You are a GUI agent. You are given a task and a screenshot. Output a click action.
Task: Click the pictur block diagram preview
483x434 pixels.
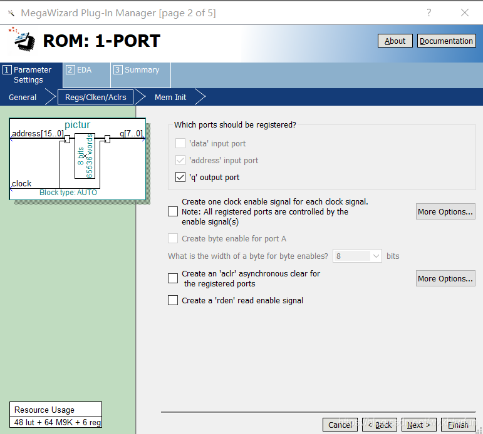(x=78, y=159)
